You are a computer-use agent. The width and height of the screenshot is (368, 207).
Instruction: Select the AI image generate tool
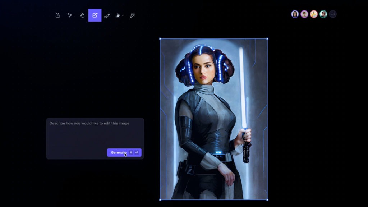[x=95, y=15]
